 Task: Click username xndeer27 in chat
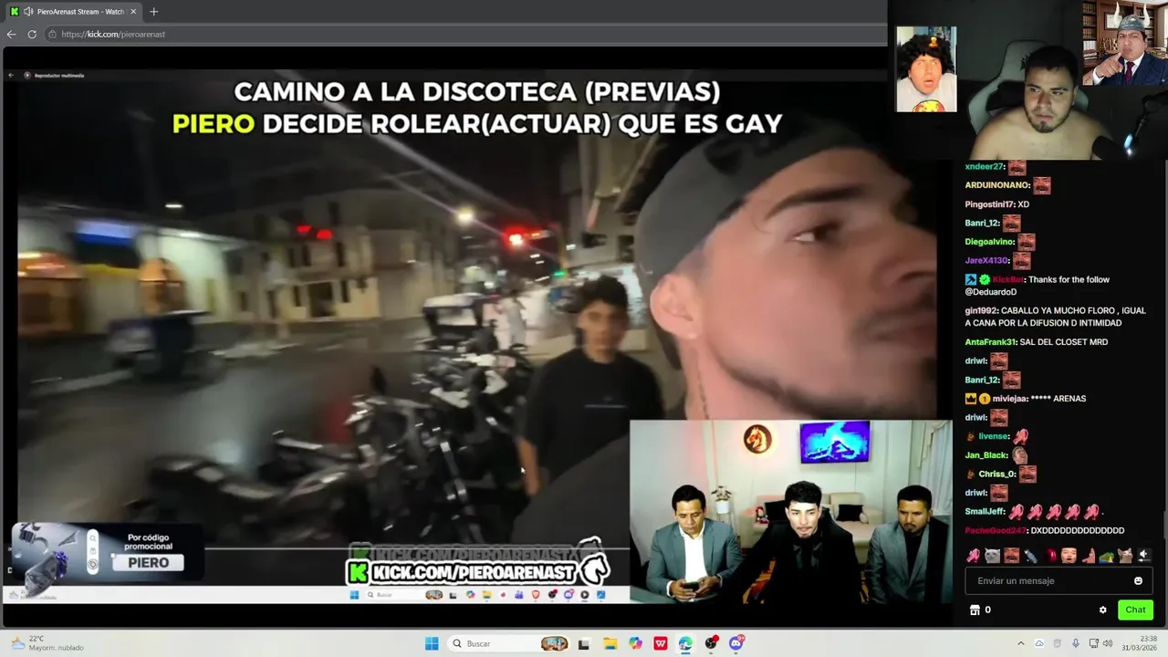click(985, 167)
